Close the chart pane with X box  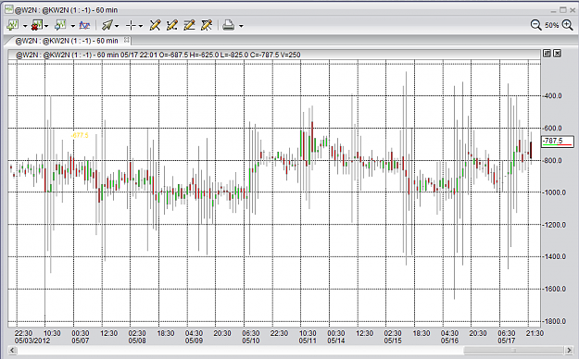point(557,54)
